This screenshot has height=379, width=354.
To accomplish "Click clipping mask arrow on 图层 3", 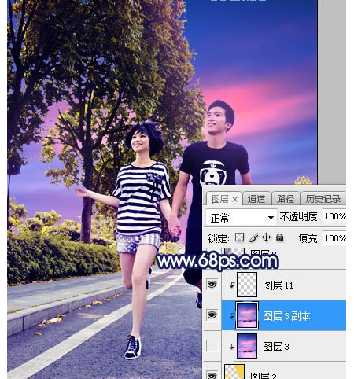I will 232,347.
